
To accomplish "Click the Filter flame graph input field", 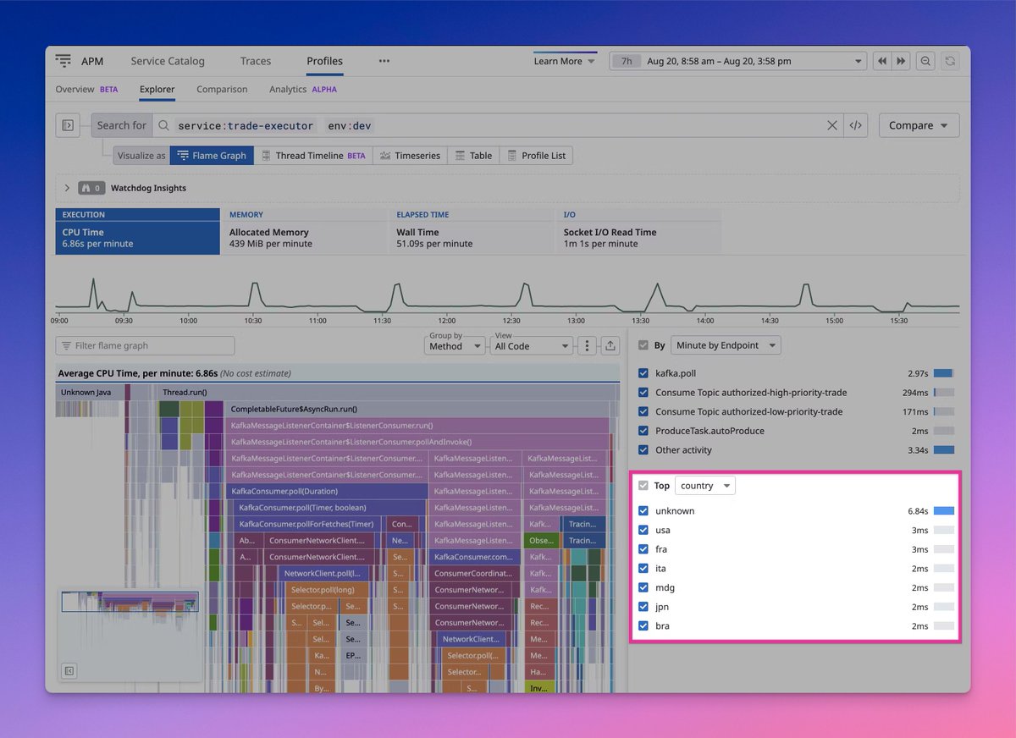I will (x=145, y=345).
